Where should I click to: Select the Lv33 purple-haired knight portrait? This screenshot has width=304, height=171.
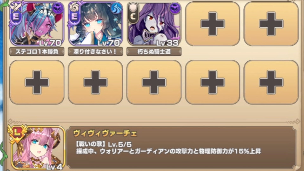[x=154, y=24]
